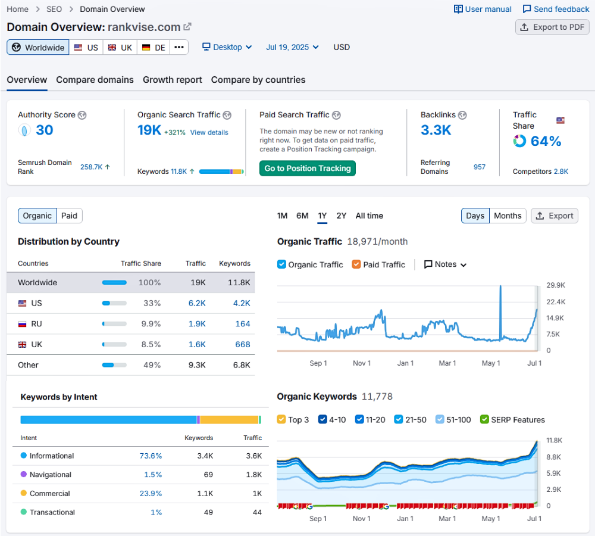Switch chart to Paid toggle
Image resolution: width=595 pixels, height=536 pixels.
70,216
